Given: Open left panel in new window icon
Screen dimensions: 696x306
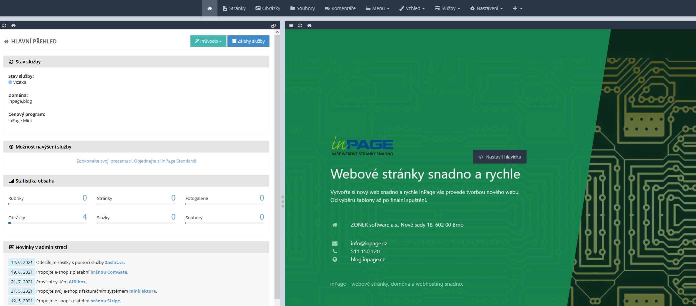Looking at the screenshot, I should pos(273,26).
